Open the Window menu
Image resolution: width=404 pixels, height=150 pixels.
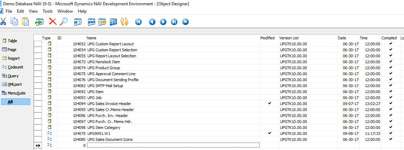click(65, 11)
